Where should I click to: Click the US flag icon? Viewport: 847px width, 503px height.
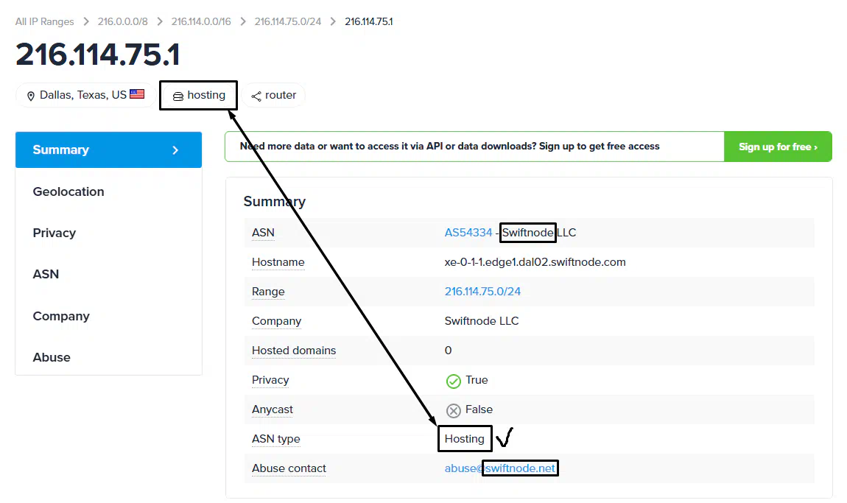[x=137, y=94]
